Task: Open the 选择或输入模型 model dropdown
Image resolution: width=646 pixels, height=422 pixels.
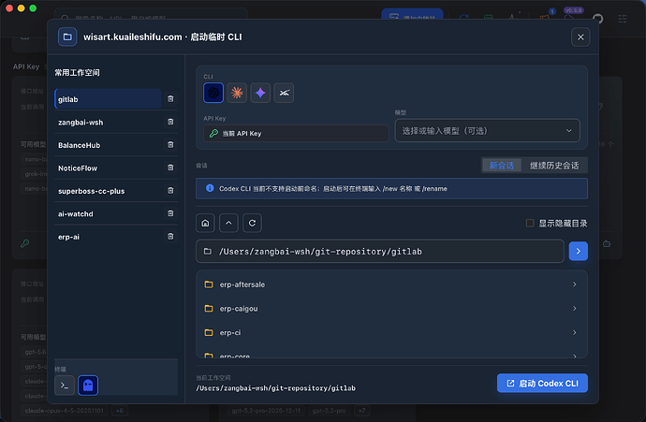Action: tap(488, 130)
